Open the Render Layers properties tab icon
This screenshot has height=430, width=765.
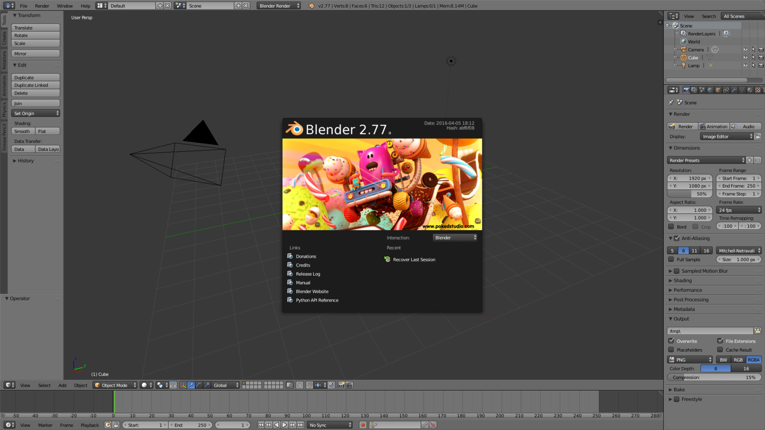tap(694, 90)
